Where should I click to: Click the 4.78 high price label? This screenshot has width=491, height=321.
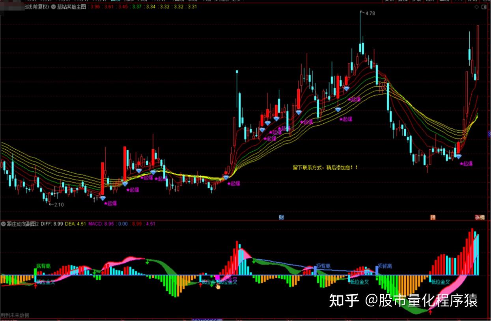pos(370,14)
